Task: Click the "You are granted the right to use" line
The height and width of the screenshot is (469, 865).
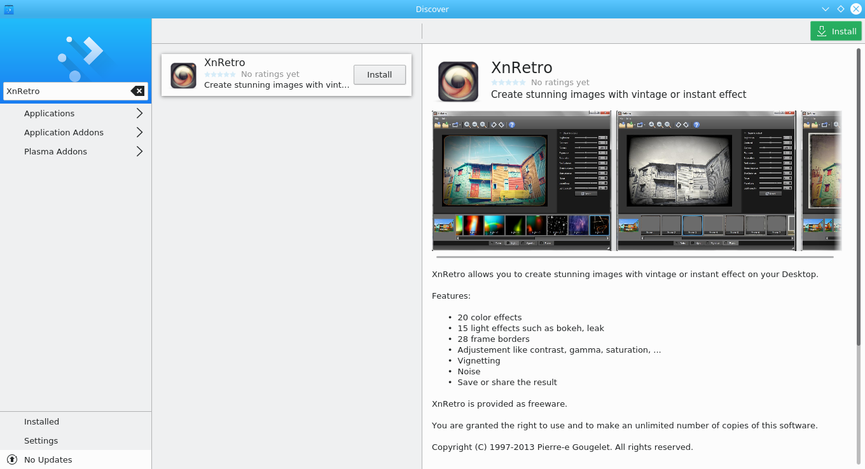Action: (x=625, y=425)
